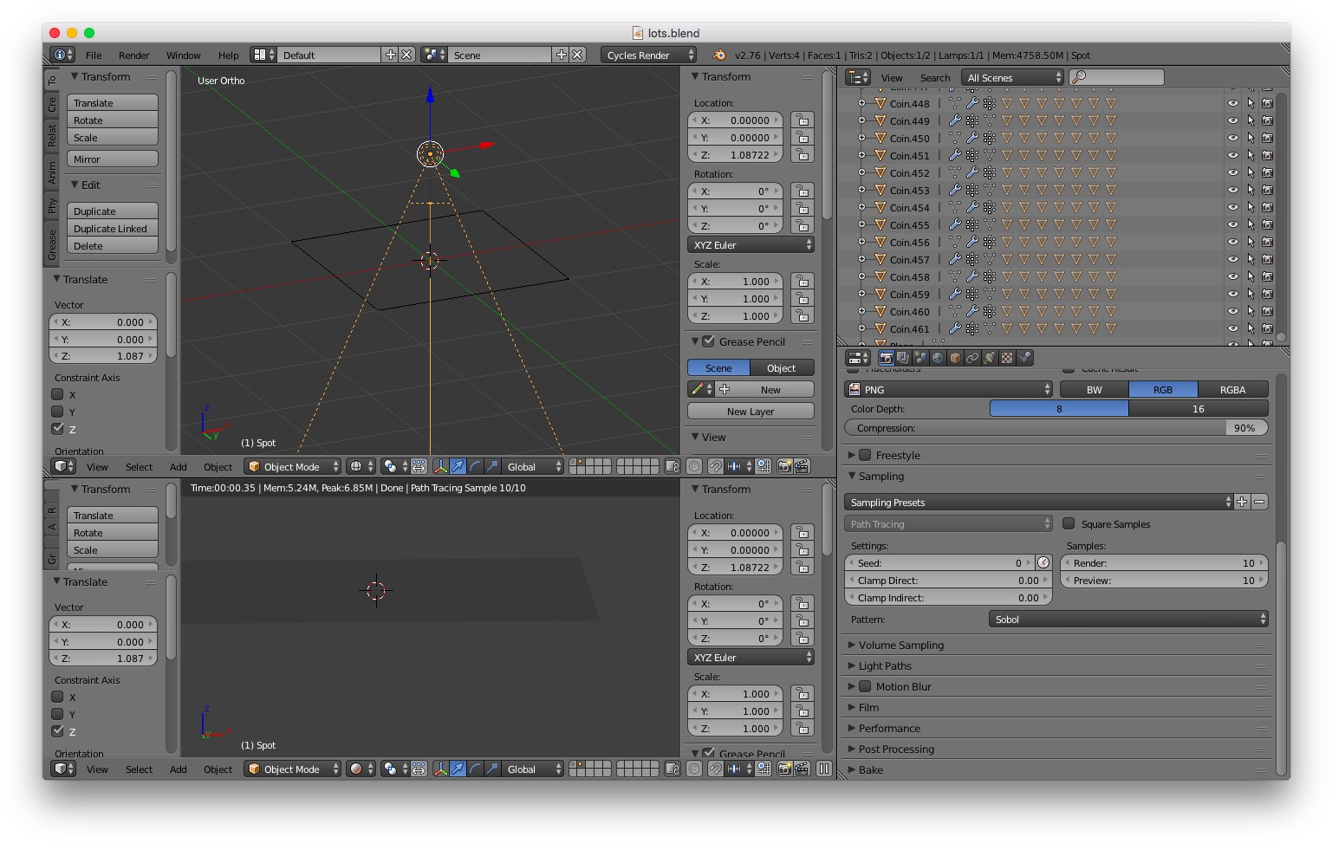The height and width of the screenshot is (844, 1332).
Task: Open the Object Constraints chain-link tab
Action: (x=972, y=358)
